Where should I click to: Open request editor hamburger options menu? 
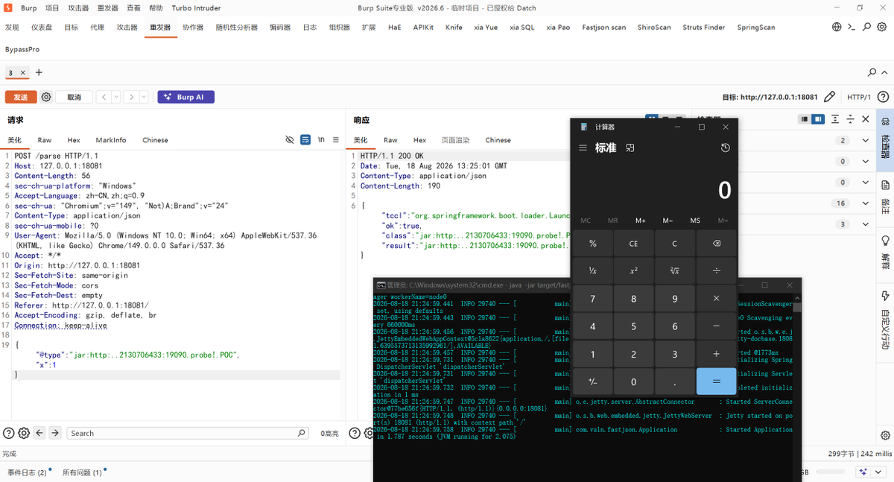pos(336,140)
